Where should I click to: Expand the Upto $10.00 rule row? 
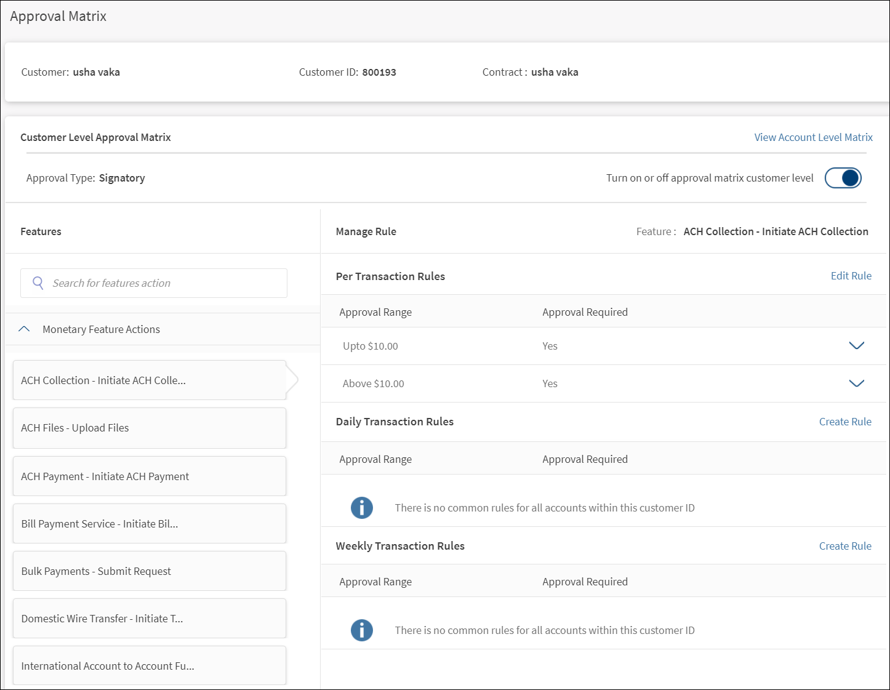[x=856, y=346]
